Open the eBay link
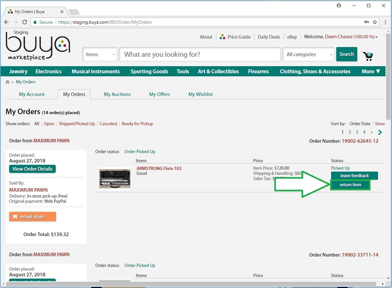This screenshot has width=392, height=288. [x=292, y=37]
